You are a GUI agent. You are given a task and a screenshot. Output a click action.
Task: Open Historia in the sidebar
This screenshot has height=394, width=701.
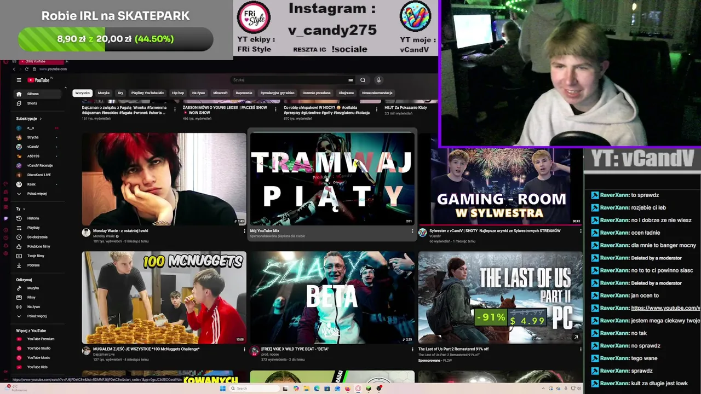tap(38, 218)
